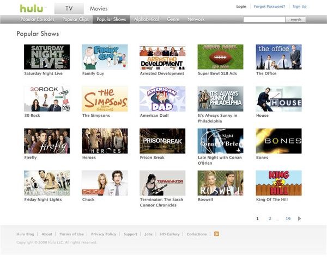This screenshot has height=257, width=327.
Task: Open Firefly thumbnail
Action: click(47, 141)
